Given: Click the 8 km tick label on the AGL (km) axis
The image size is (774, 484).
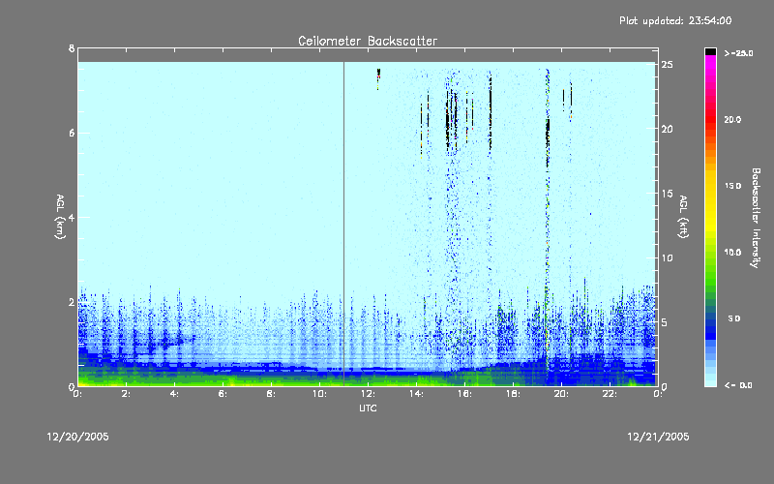Looking at the screenshot, I should tap(72, 48).
